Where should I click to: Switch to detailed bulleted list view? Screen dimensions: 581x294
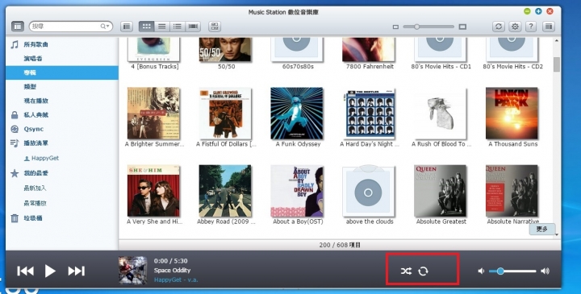[x=178, y=27]
